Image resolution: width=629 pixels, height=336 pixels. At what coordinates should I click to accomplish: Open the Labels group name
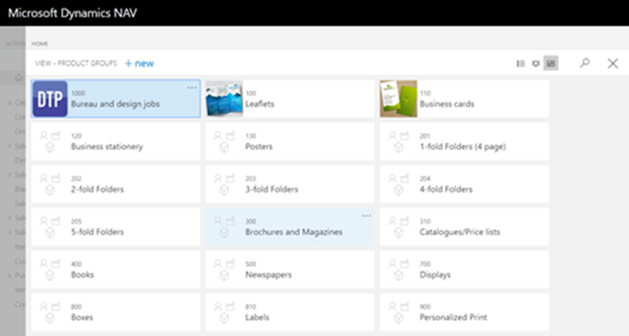point(257,318)
